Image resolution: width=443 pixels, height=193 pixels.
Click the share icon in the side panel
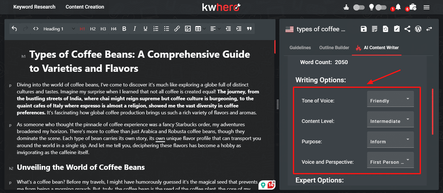(407, 29)
